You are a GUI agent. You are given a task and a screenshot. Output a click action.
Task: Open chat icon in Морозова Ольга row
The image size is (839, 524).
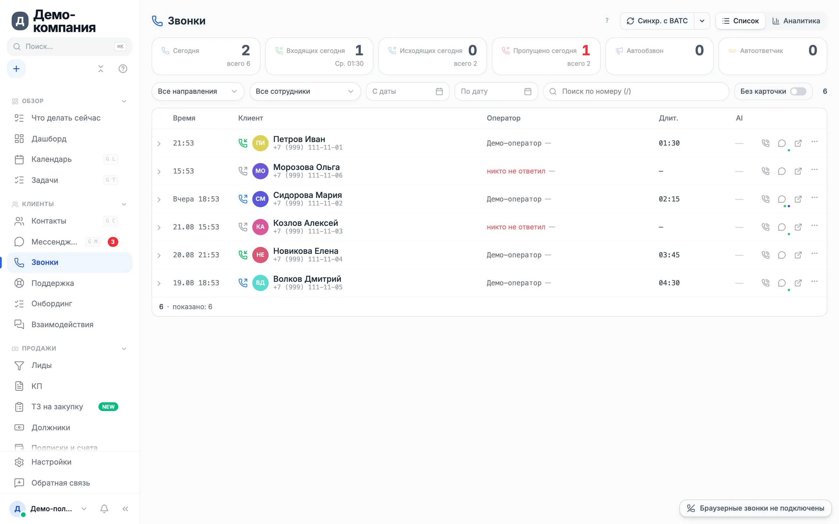coord(781,171)
